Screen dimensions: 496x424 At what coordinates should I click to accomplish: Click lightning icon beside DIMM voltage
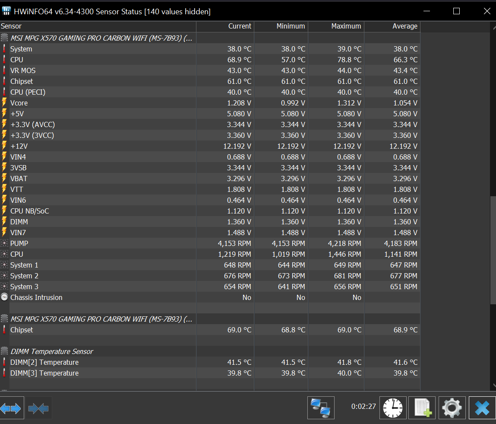pos(4,221)
